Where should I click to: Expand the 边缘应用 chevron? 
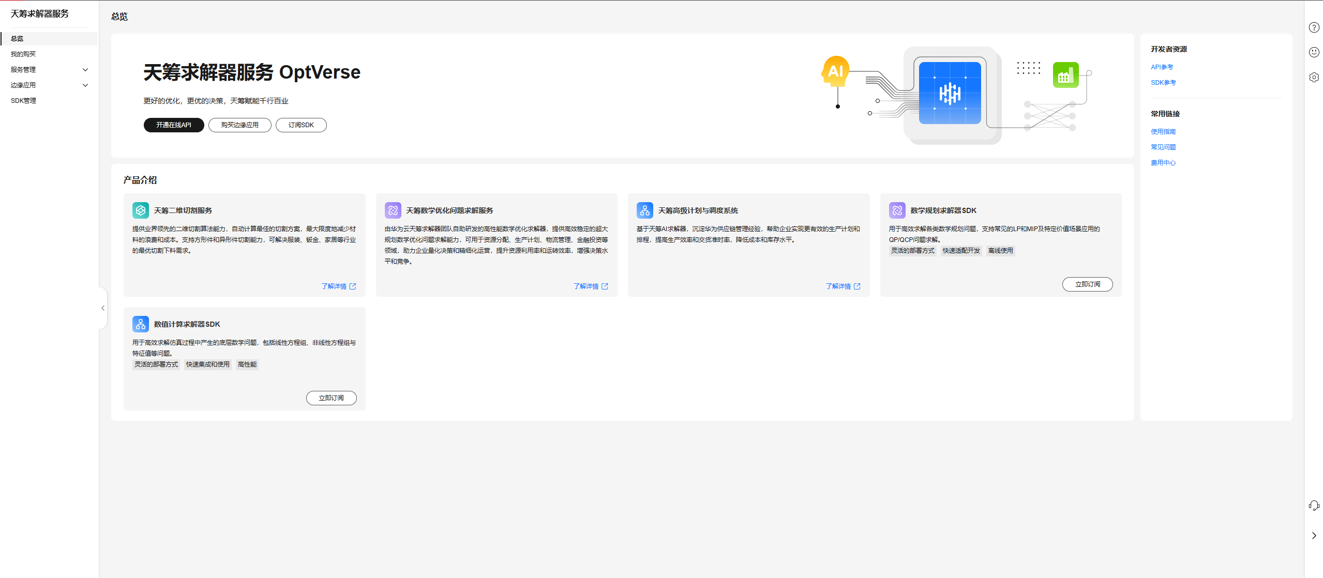click(85, 85)
